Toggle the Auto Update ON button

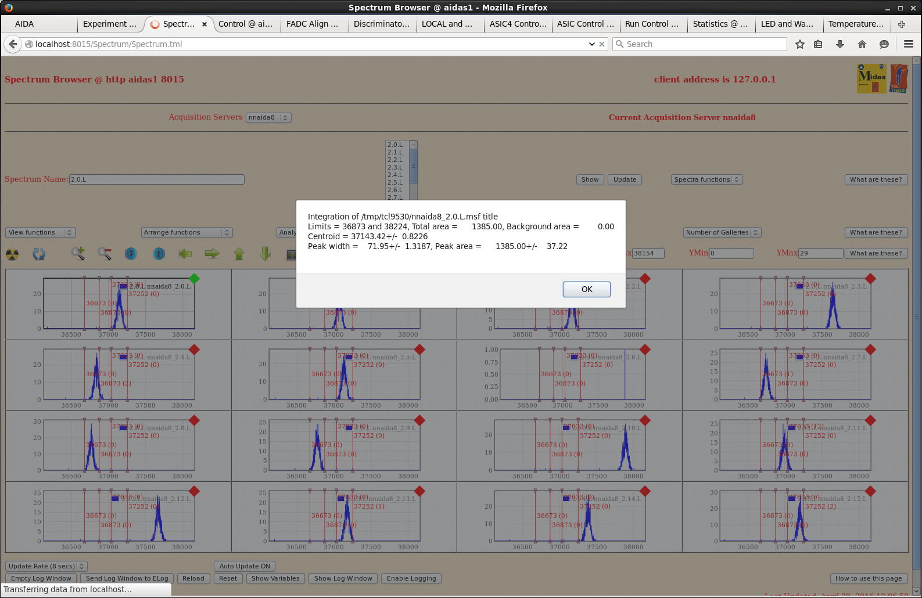tap(245, 566)
